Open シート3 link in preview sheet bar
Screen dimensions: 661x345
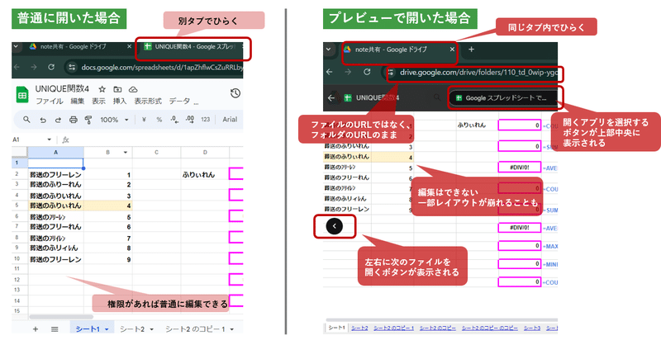tap(532, 328)
